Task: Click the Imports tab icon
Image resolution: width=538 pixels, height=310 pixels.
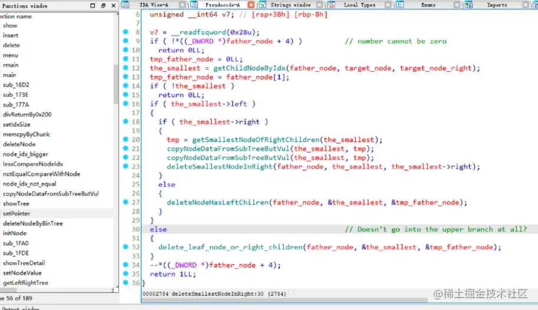Action: (x=468, y=5)
